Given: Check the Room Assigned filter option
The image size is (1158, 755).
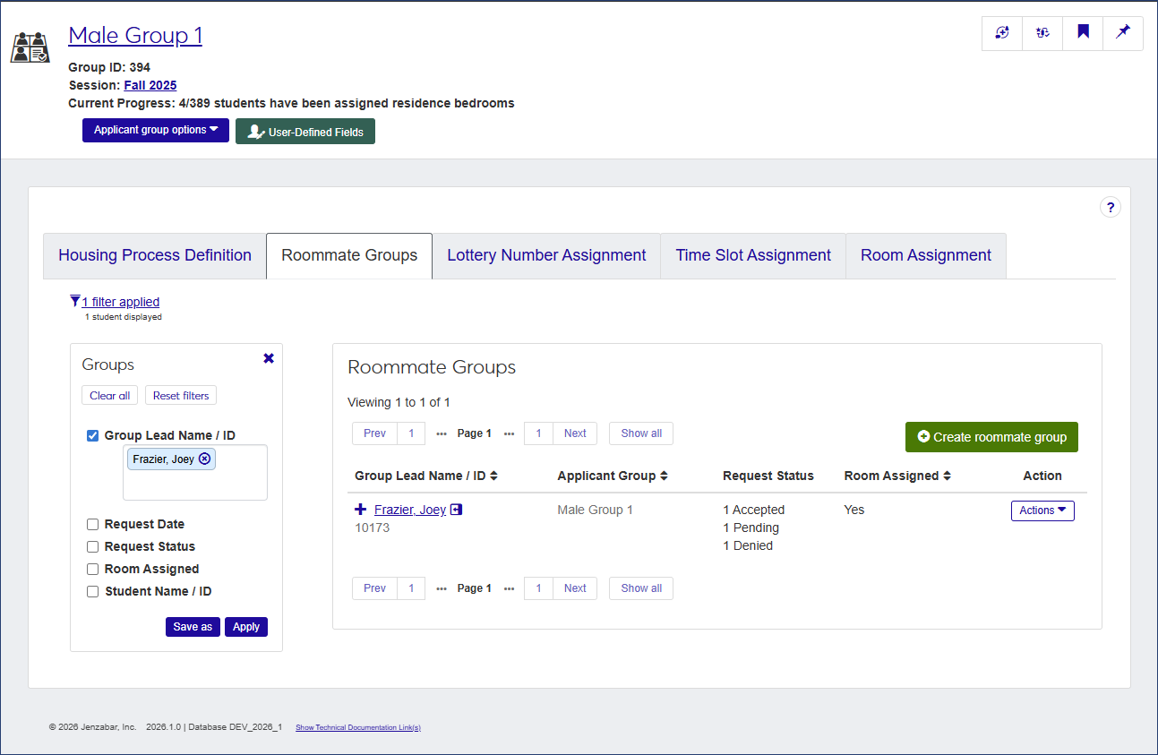Looking at the screenshot, I should 92,569.
